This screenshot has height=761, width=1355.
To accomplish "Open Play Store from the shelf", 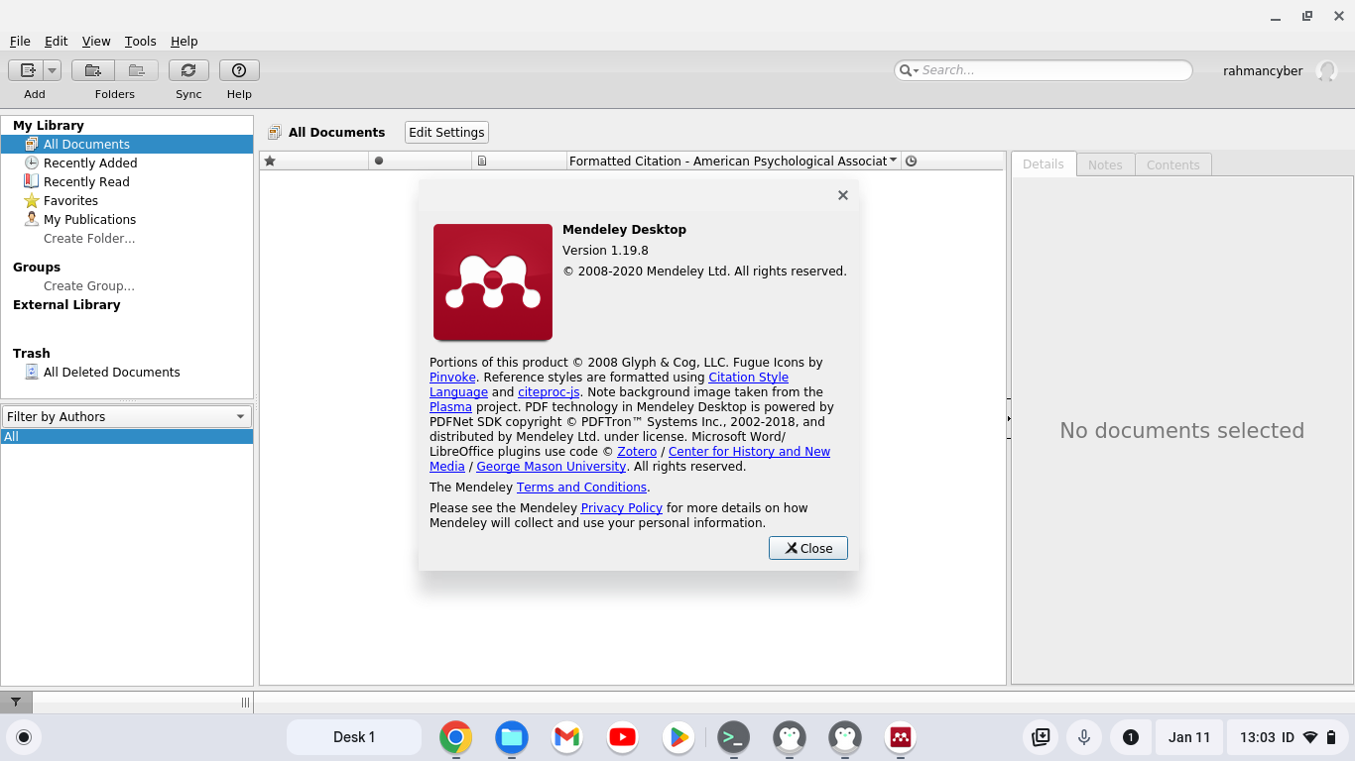I will [x=678, y=737].
